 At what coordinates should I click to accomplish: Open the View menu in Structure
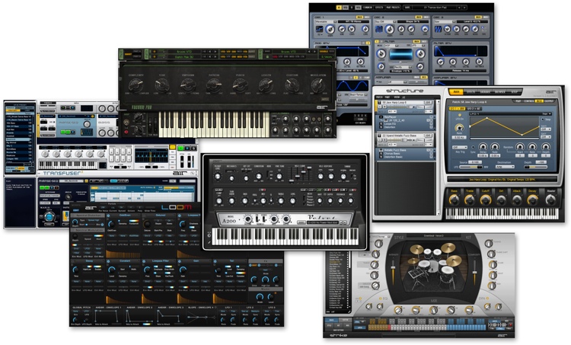click(x=396, y=97)
